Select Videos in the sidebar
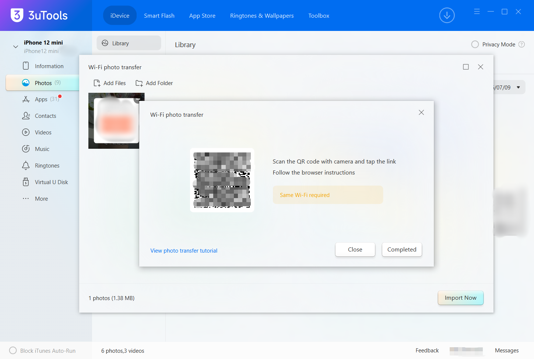 point(43,133)
